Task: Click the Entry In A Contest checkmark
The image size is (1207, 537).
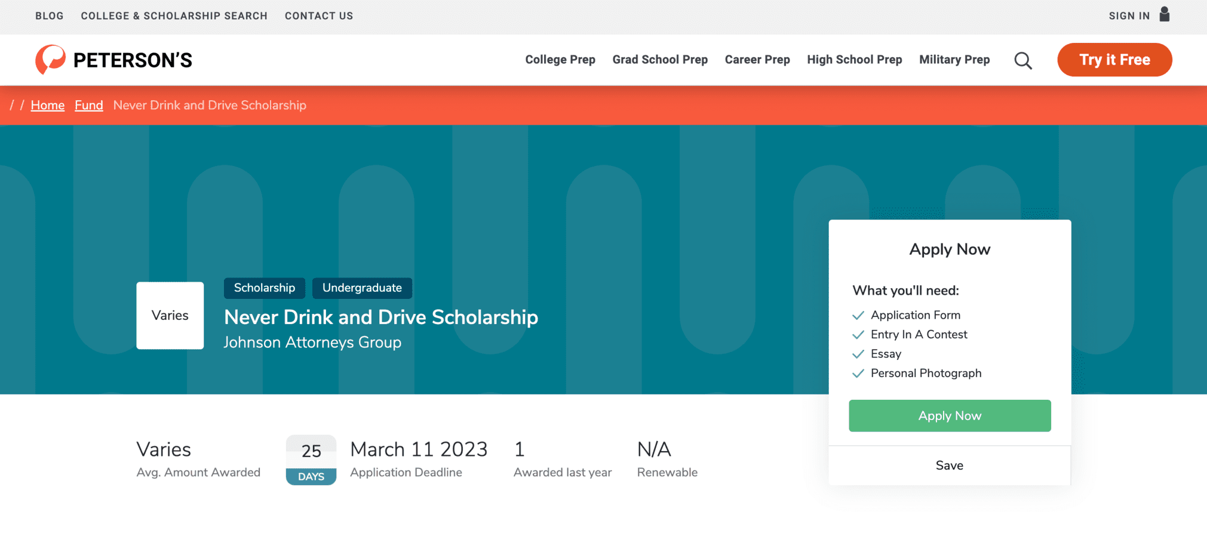Action: (858, 335)
